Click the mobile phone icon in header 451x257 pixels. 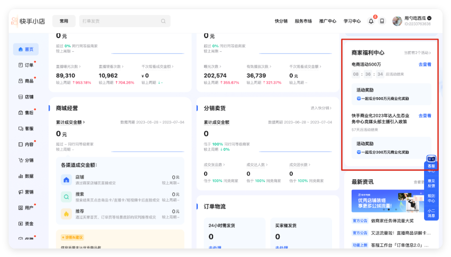point(382,21)
